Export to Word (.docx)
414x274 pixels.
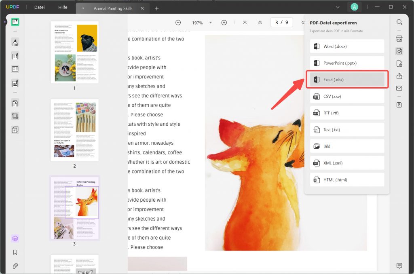(x=347, y=46)
